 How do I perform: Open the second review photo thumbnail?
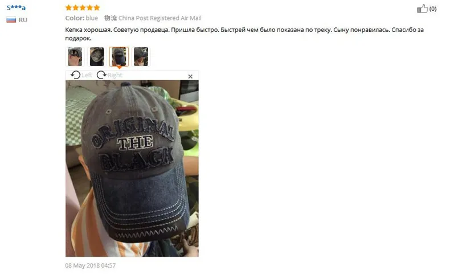97,56
